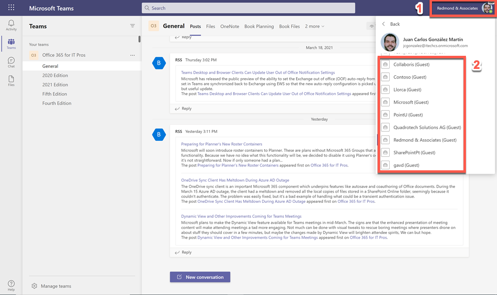Switch to the Files tab
497x295 pixels.
coord(211,26)
